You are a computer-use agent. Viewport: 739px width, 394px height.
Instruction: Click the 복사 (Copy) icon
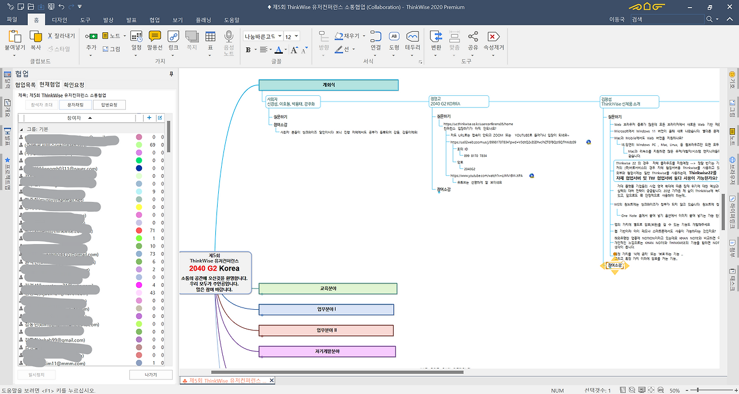click(x=36, y=37)
